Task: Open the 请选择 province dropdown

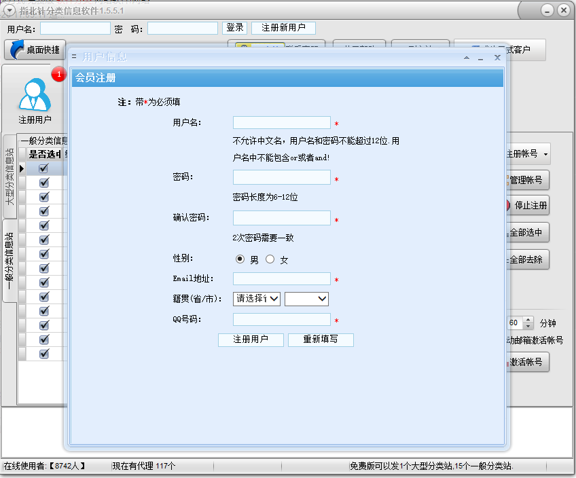Action: (256, 299)
